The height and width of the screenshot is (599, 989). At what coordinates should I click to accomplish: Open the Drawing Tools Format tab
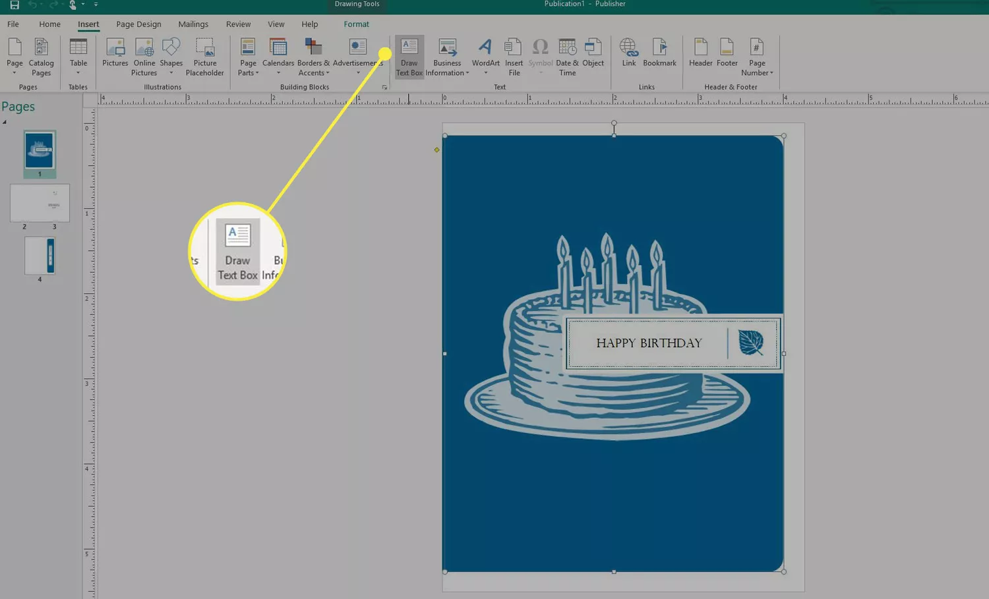point(356,24)
